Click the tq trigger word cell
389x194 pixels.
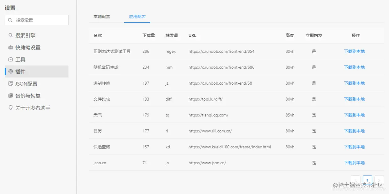pos(168,115)
